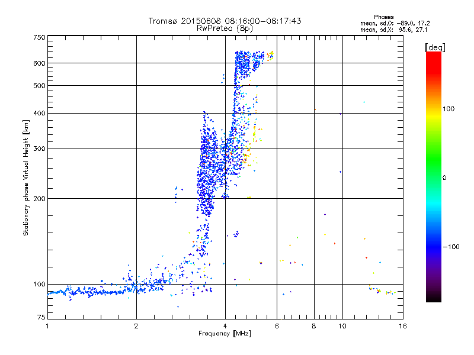The height and width of the screenshot is (355, 474).
Task: Click colorbar tick label '-100'
Action: pos(451,247)
